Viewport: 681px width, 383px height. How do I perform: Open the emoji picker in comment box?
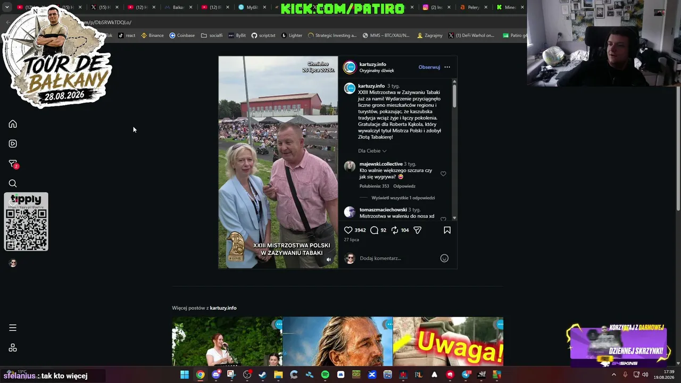pos(444,259)
